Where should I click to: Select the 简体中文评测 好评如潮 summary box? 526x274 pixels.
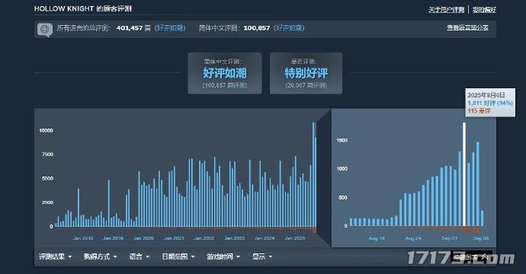click(225, 73)
